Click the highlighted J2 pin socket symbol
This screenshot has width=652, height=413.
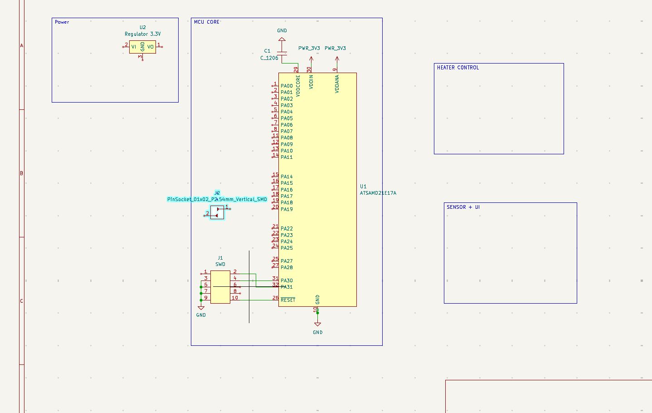click(x=217, y=212)
